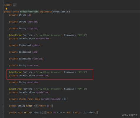Image resolution: width=140 pixels, height=118 pixels.
Task: Click the monitorTime field declaration
Action: (x=30, y=39)
